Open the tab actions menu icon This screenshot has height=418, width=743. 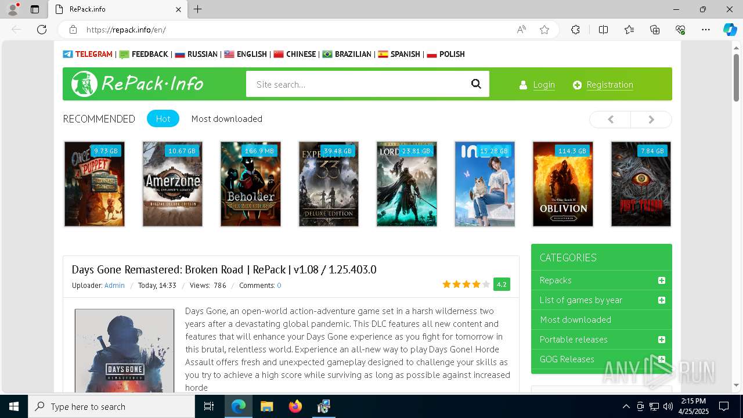click(35, 9)
